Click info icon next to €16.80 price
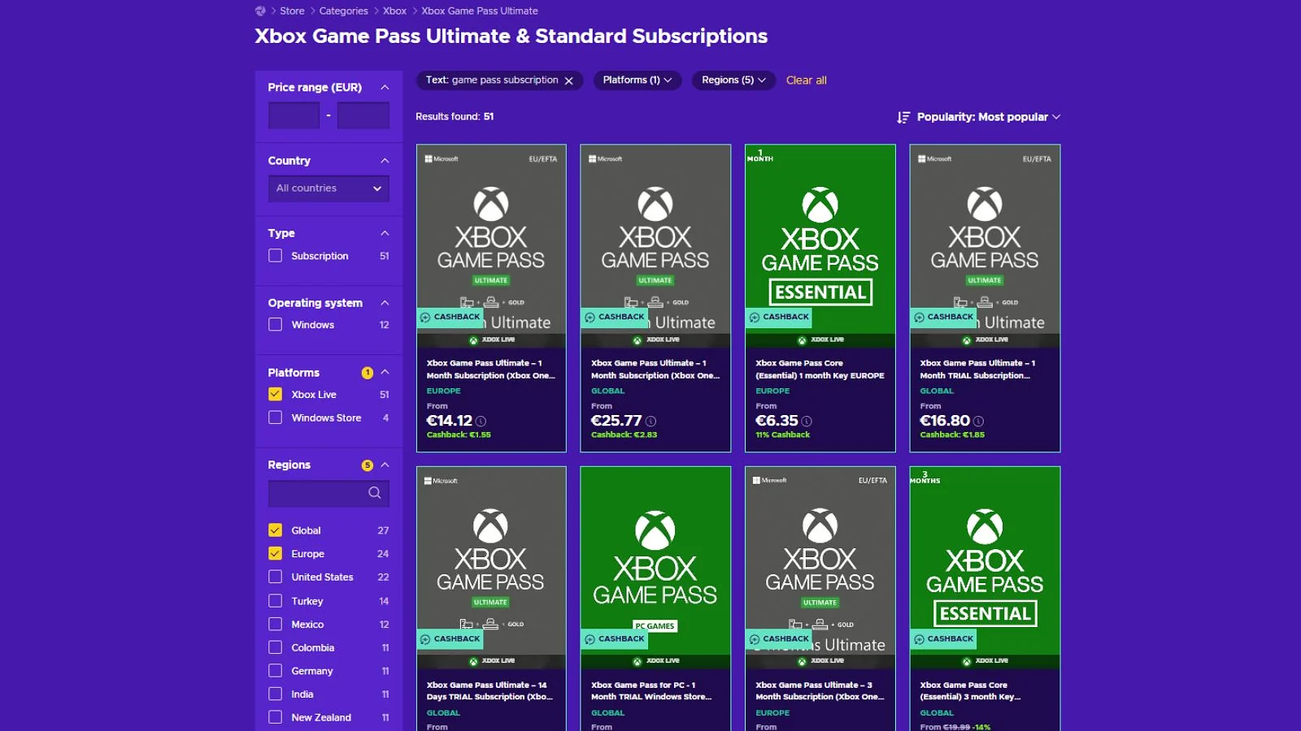This screenshot has width=1301, height=731. point(978,421)
